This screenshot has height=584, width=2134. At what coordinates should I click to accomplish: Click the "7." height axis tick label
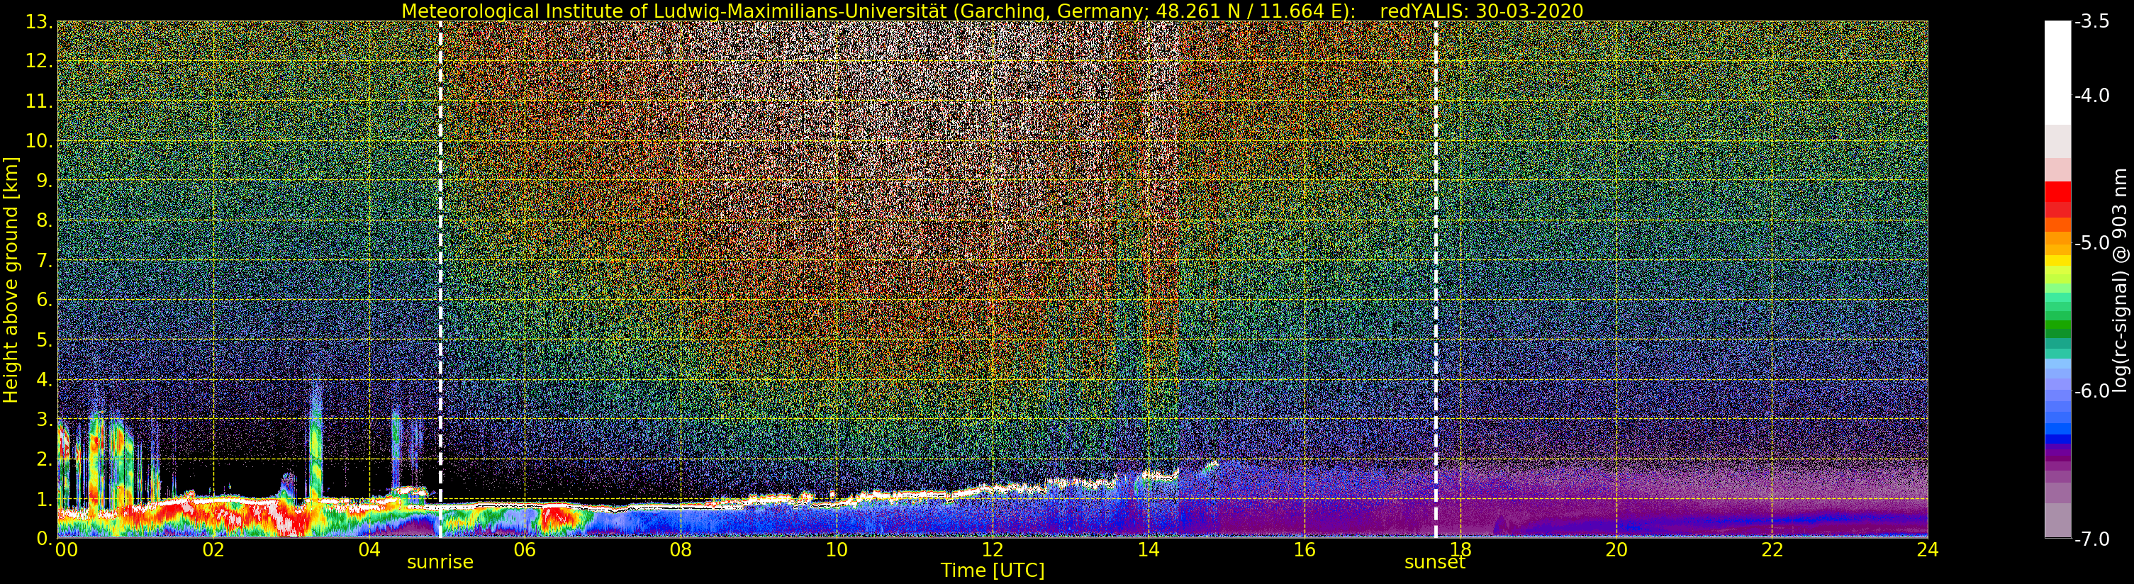coord(43,260)
